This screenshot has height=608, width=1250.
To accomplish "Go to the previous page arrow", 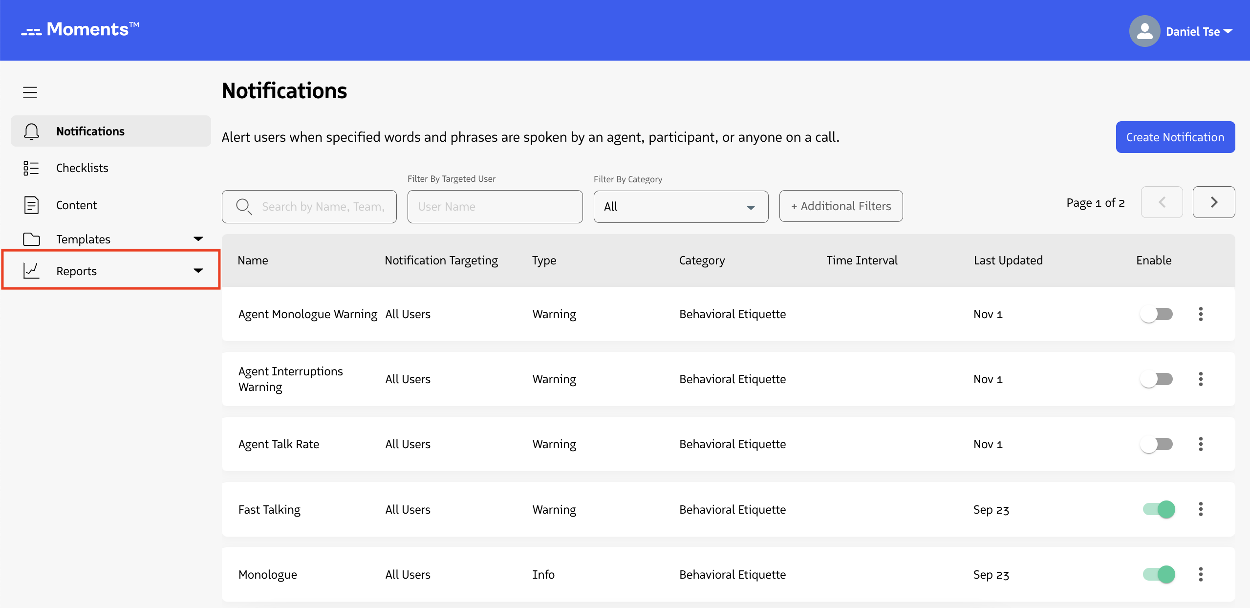I will tap(1162, 202).
